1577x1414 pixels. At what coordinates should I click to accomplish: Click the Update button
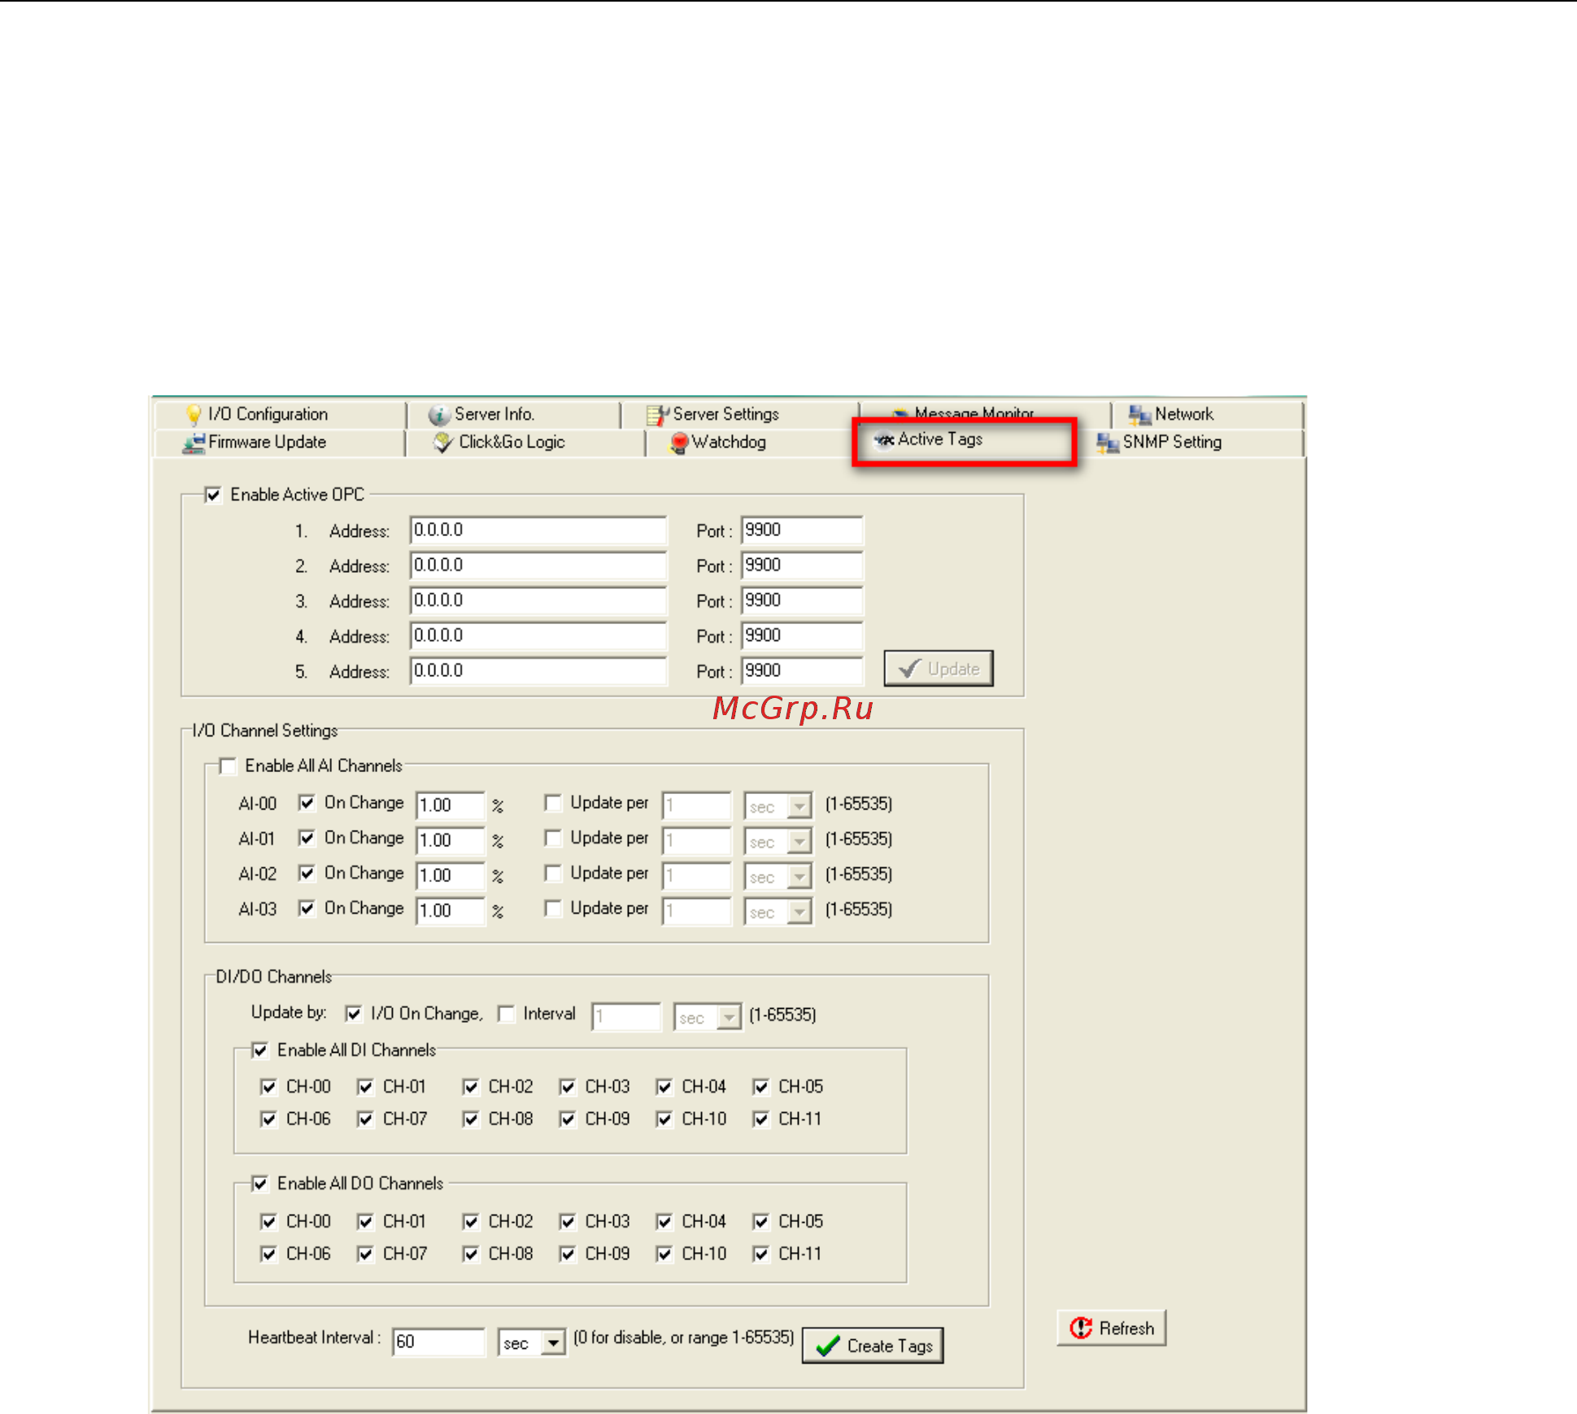click(939, 669)
